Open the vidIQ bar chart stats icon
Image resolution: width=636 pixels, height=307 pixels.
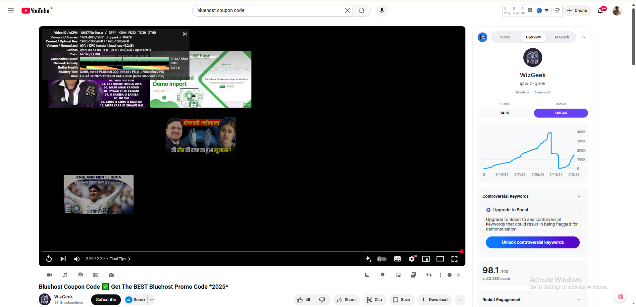point(530,11)
